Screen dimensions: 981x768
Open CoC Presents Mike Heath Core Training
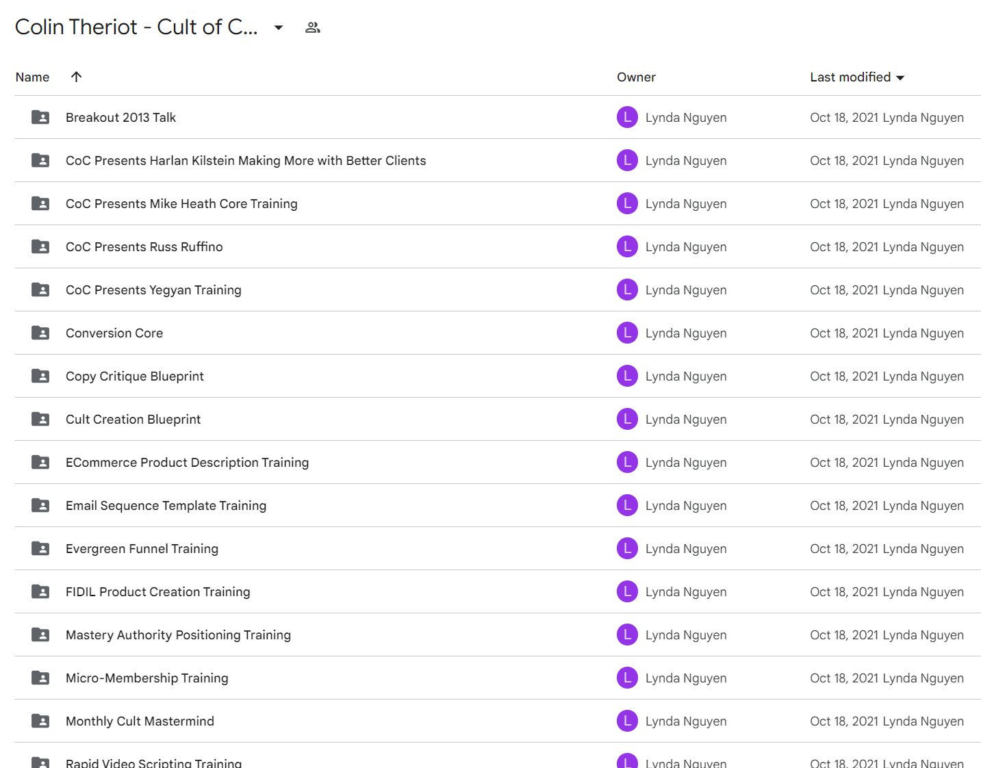[181, 204]
